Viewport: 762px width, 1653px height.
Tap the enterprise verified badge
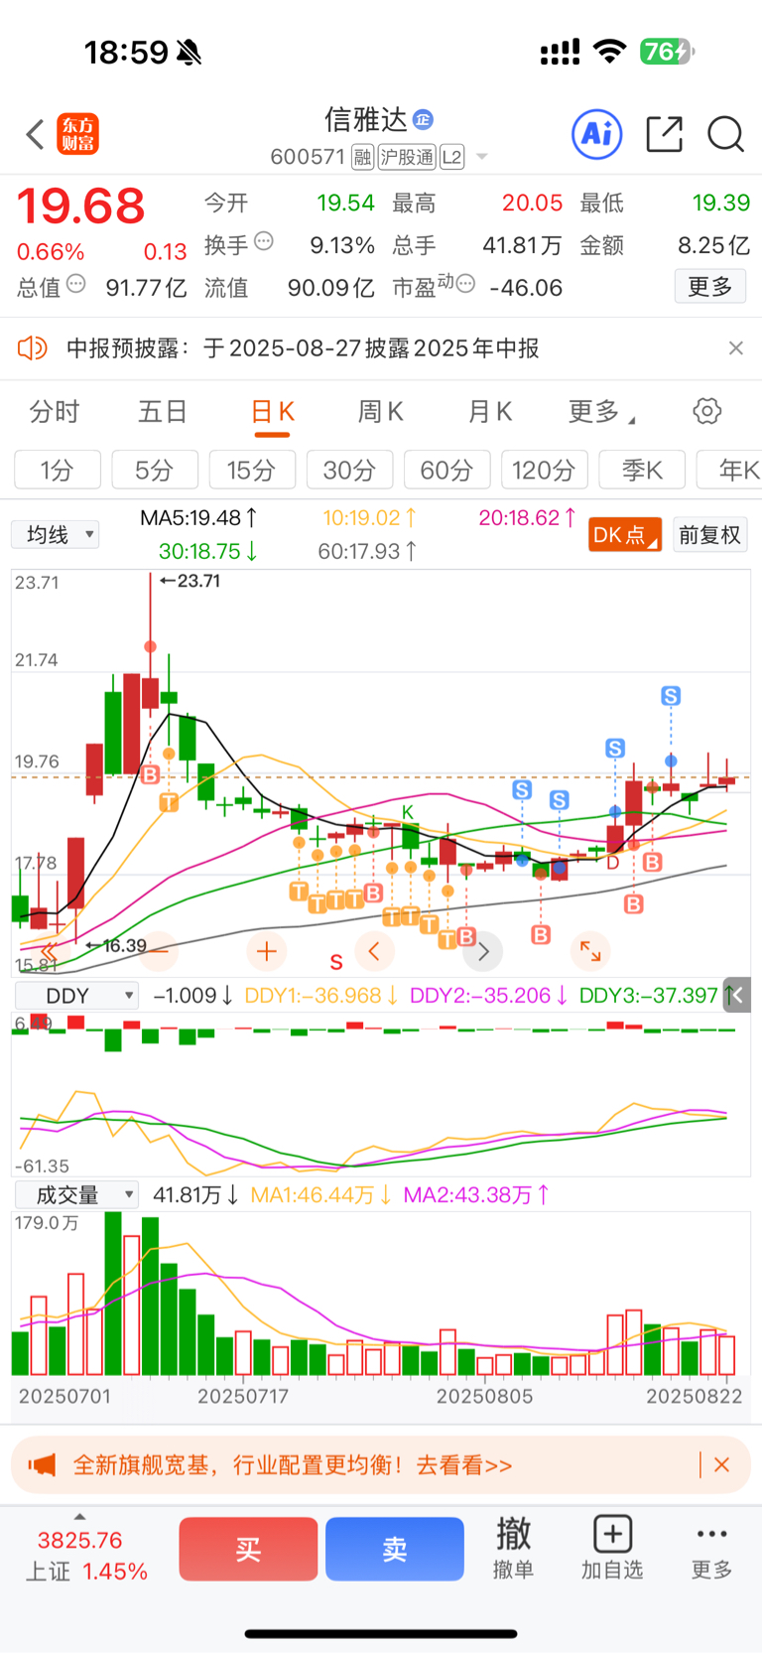(x=423, y=119)
